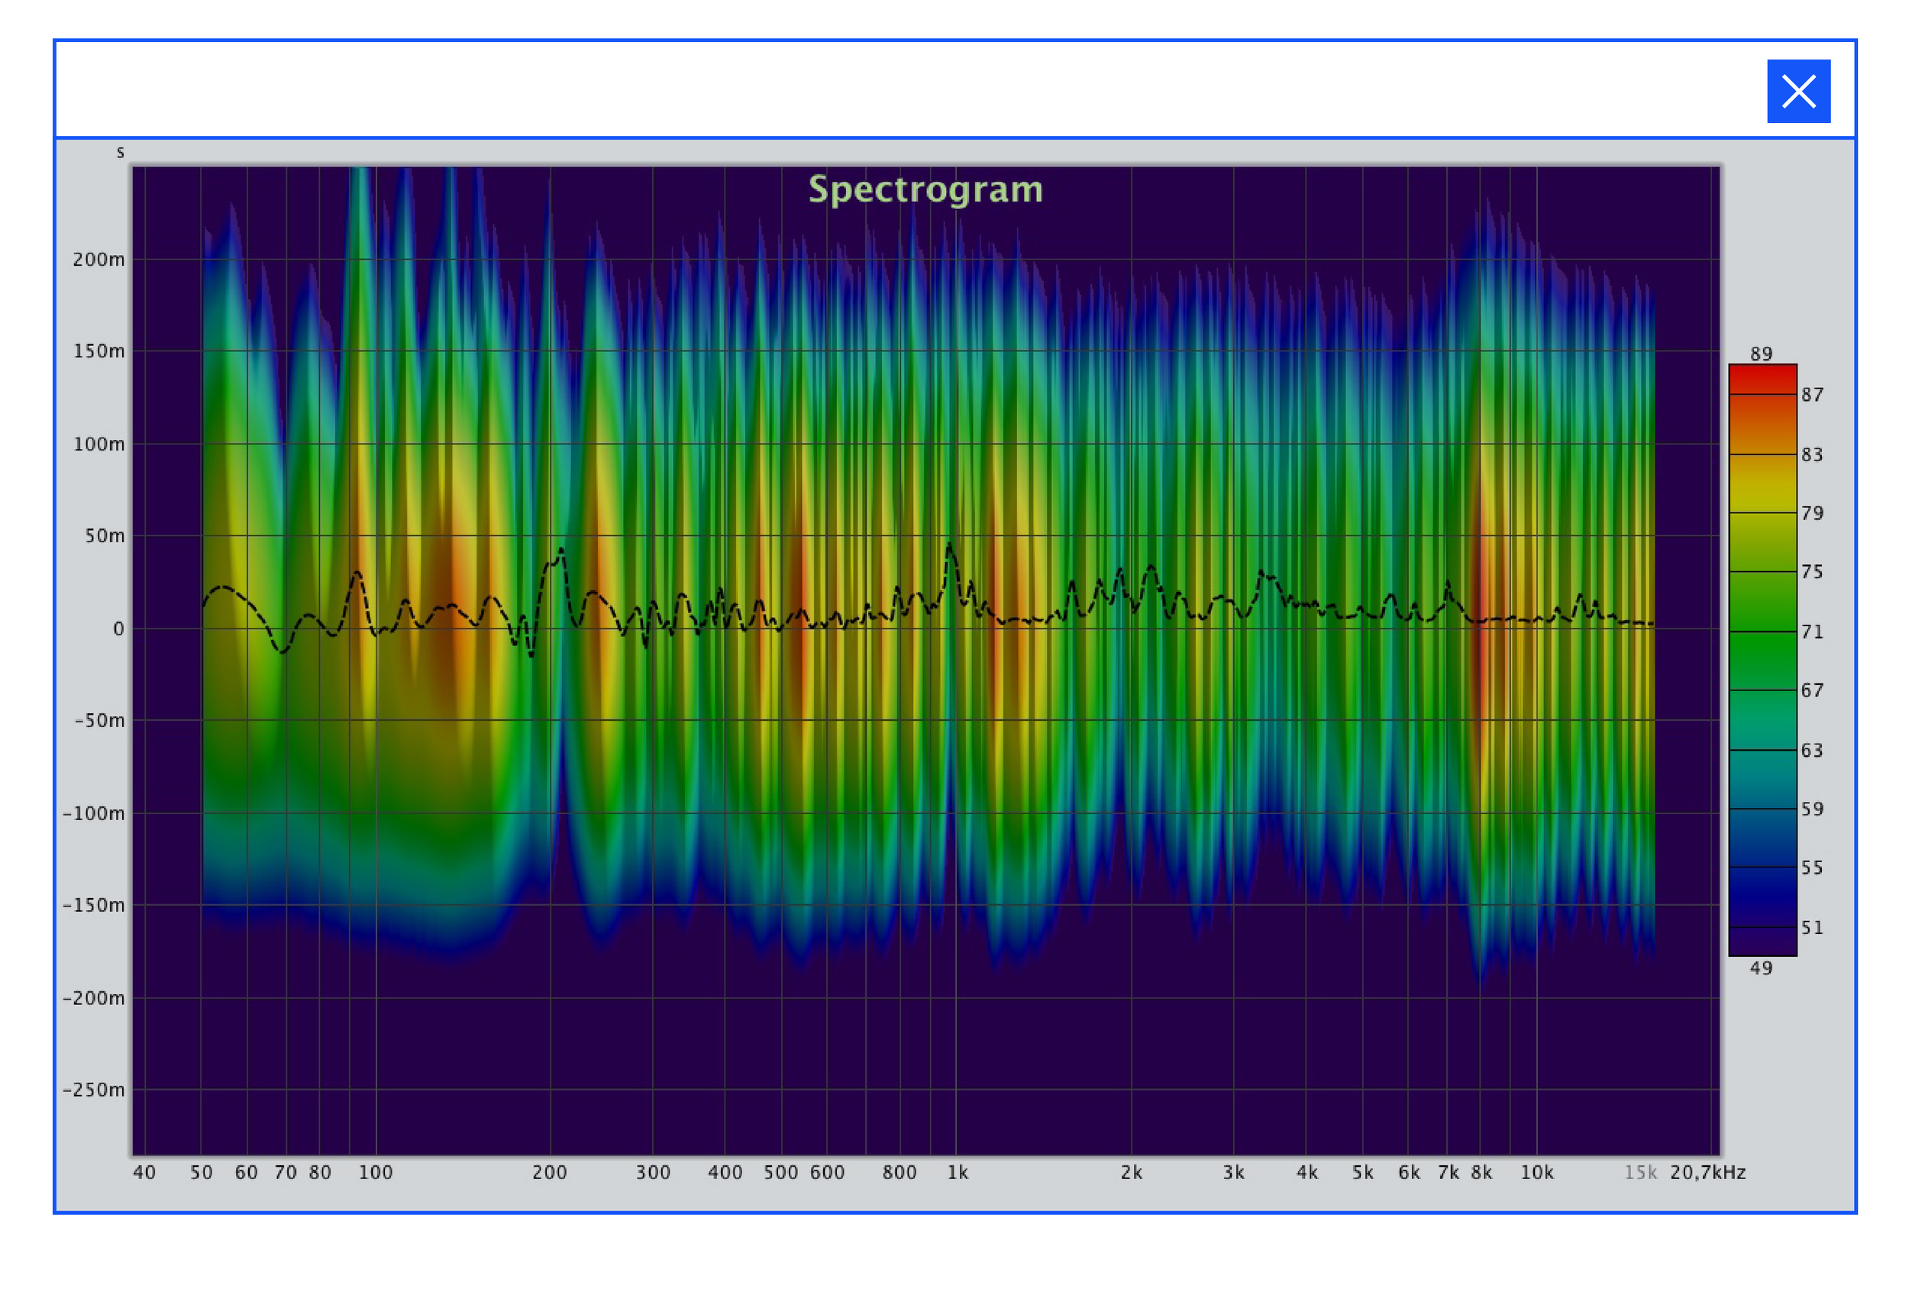Screen dimensions: 1909x1302
Task: Click the 49 minimum label below the color scale
Action: tap(1760, 968)
